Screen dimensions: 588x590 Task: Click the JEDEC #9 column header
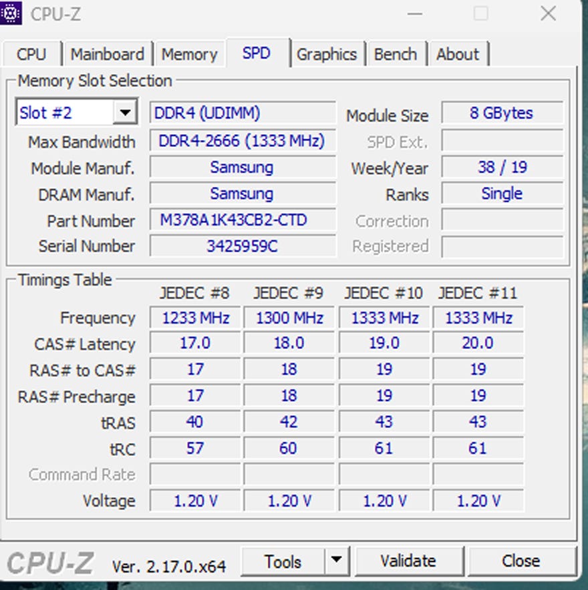coord(289,293)
